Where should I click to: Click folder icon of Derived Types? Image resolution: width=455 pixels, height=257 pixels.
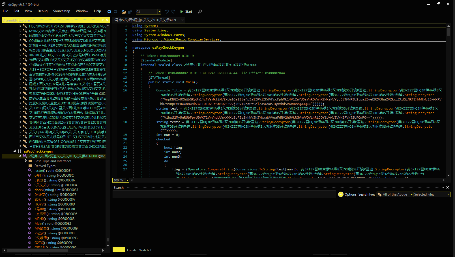31,166
